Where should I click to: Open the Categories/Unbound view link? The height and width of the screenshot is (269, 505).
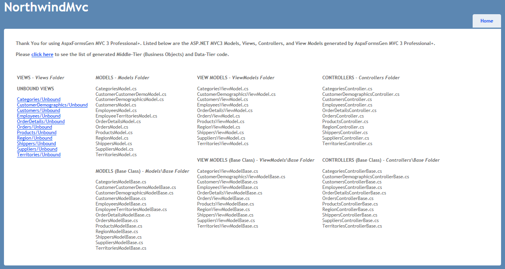[39, 99]
